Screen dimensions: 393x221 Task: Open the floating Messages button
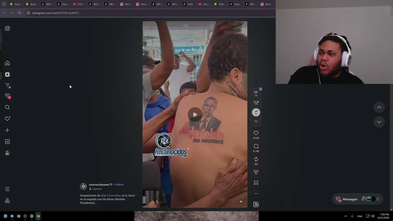click(x=358, y=199)
